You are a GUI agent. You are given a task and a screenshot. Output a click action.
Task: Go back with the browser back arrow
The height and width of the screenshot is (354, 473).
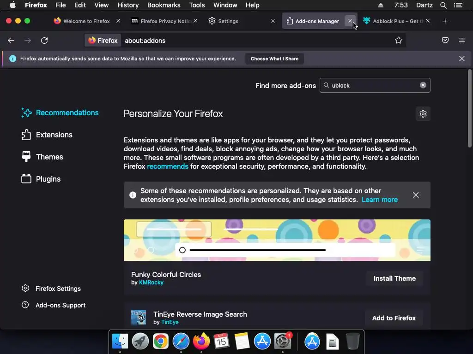click(11, 41)
